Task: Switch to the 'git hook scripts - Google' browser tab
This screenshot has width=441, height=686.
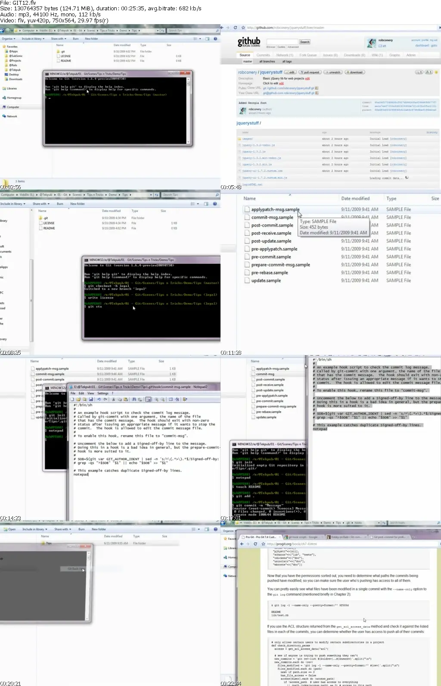Action: click(304, 537)
